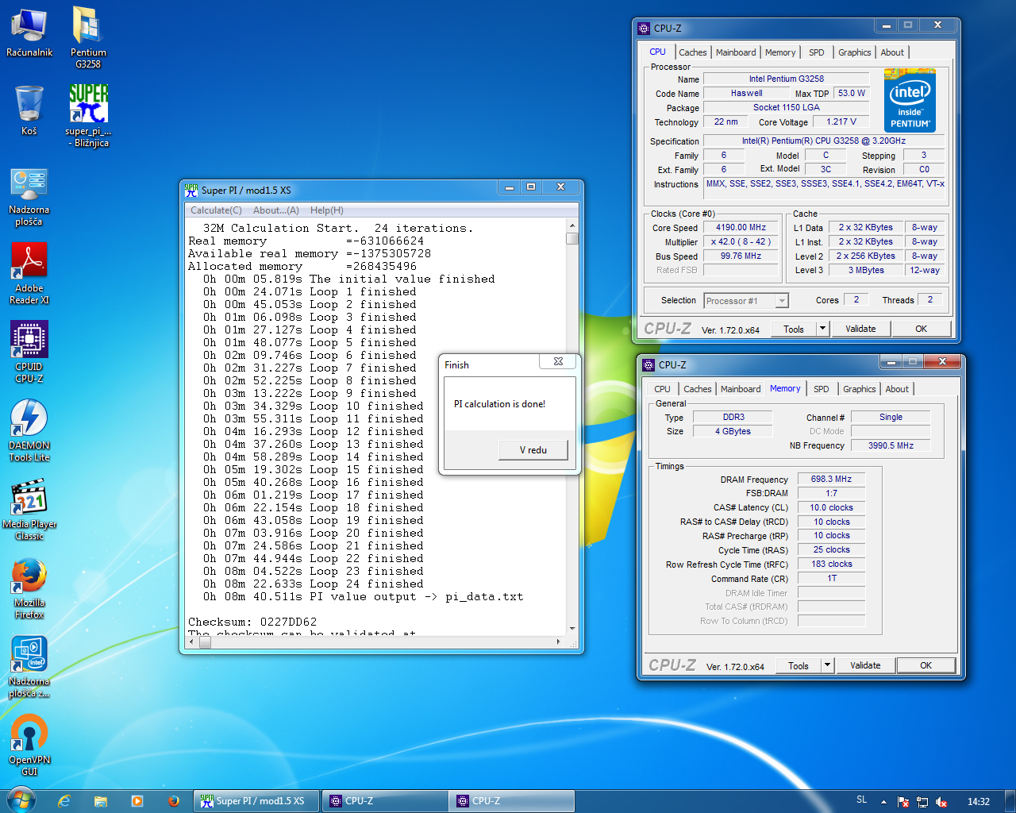This screenshot has width=1016, height=813.
Task: Expand Tools dropdown arrow in top CPU-Z
Action: click(x=823, y=329)
